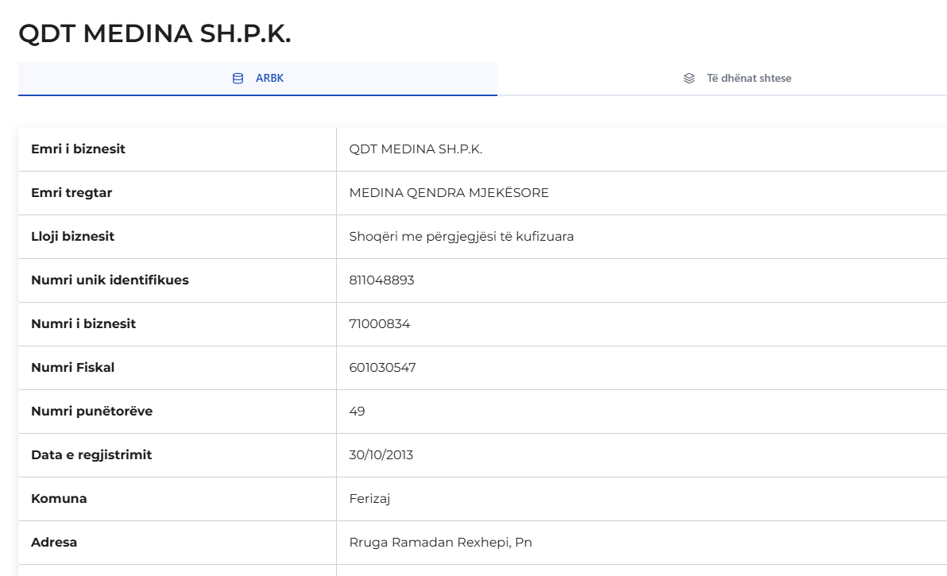Select value Shoqëri me përgjegjësi të kufizuara

(462, 237)
